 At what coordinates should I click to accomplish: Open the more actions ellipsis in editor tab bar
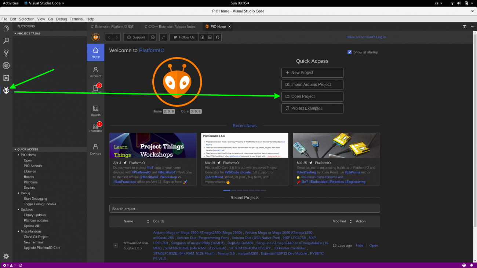click(472, 26)
